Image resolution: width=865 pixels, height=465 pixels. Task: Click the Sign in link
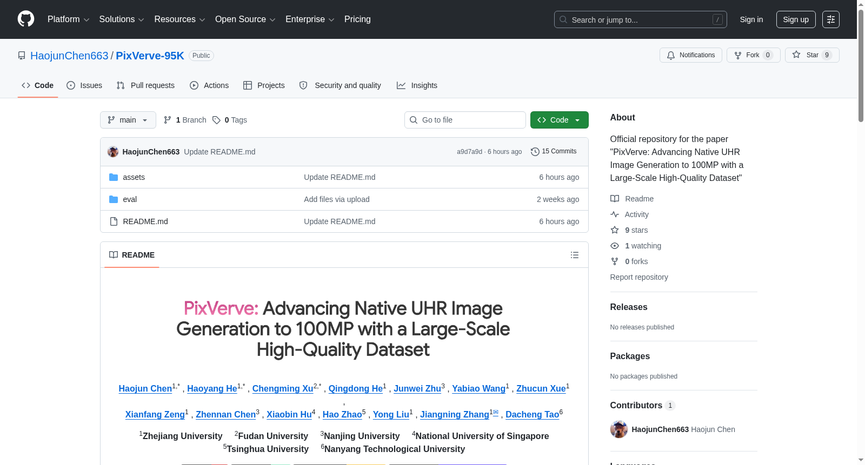click(751, 19)
